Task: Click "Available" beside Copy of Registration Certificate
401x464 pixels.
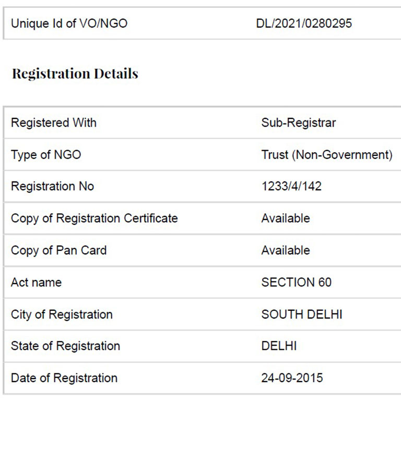Action: coord(286,218)
